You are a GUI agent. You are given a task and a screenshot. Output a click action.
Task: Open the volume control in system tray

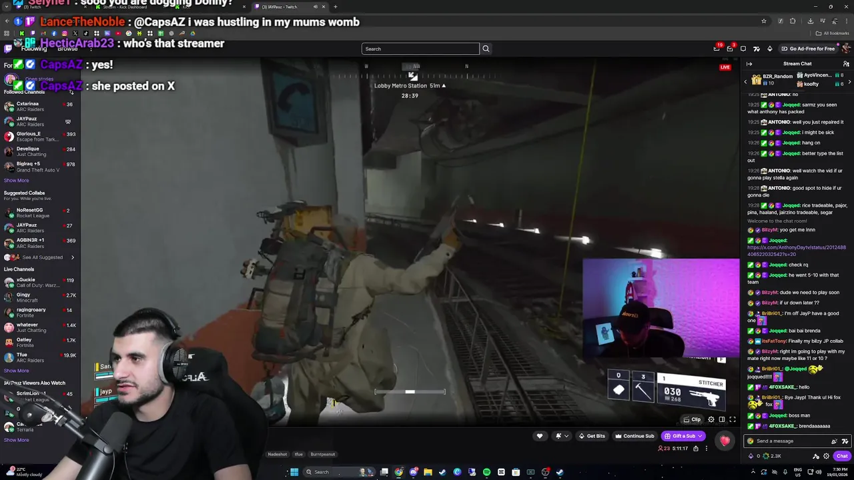click(819, 472)
